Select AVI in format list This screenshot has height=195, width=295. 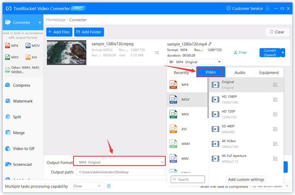pyautogui.click(x=187, y=129)
